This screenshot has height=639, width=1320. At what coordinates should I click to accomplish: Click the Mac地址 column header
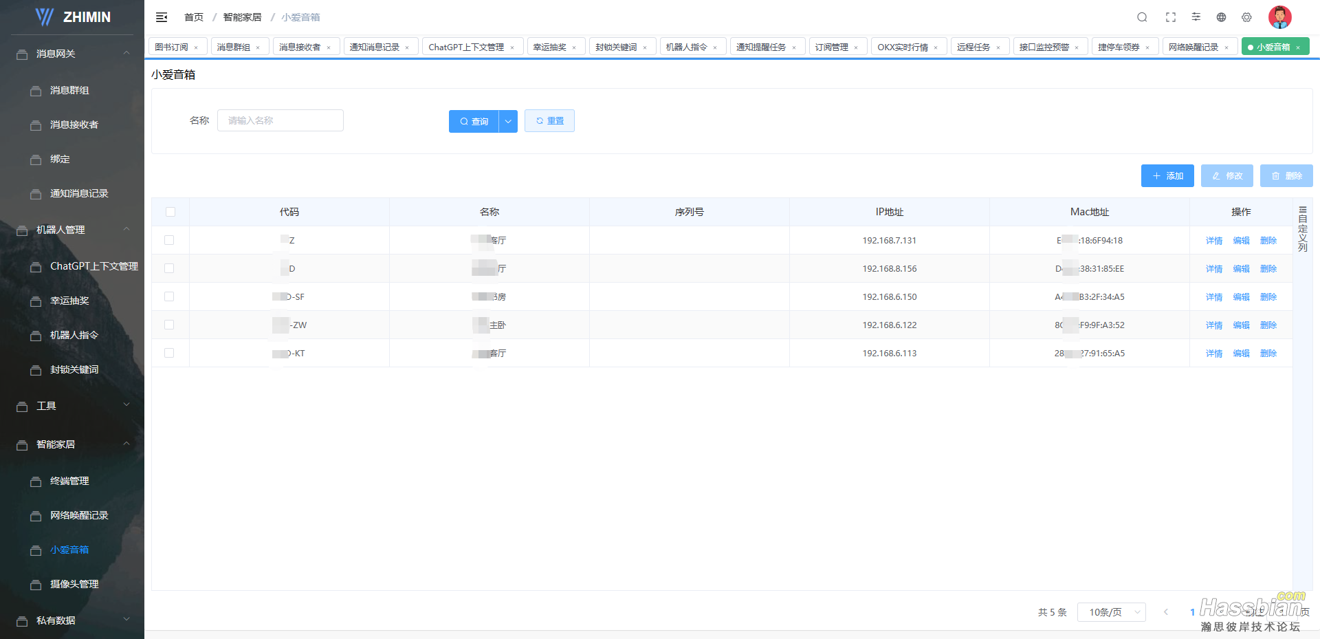(x=1090, y=212)
